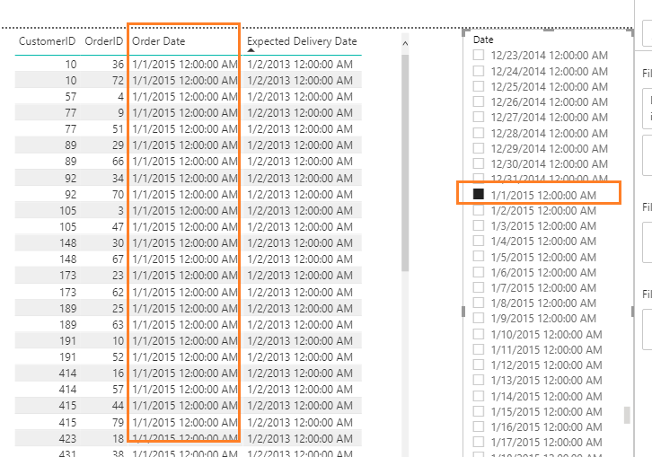Tick the 1/4/2015 12:00:00 AM checkbox
The width and height of the screenshot is (652, 457).
pyautogui.click(x=478, y=241)
